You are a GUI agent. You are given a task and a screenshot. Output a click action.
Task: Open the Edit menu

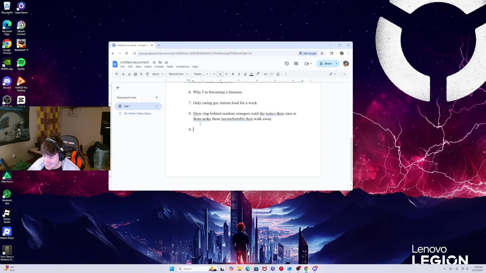pyautogui.click(x=130, y=67)
